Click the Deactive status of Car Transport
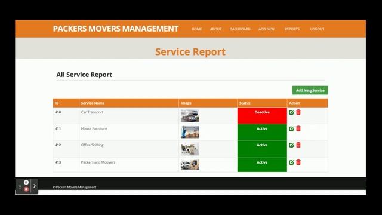Viewport: 382px width, 215px height. tap(262, 115)
